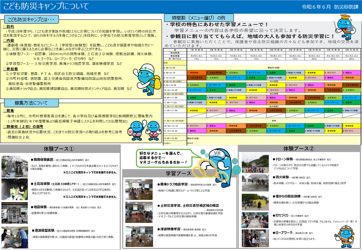Open the 降雨体験装置 photo

[15, 166]
